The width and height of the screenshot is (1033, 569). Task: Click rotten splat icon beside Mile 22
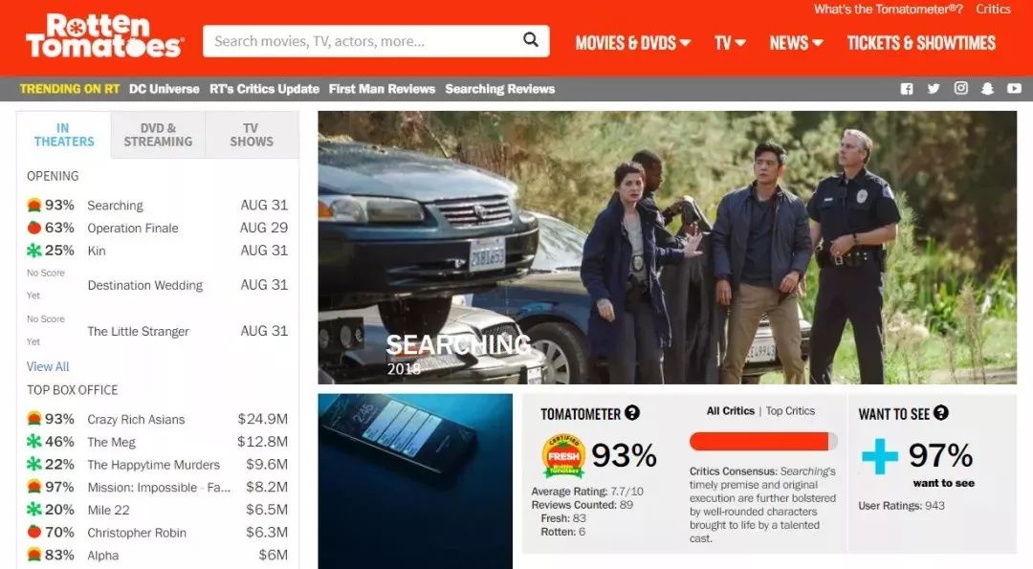point(34,509)
